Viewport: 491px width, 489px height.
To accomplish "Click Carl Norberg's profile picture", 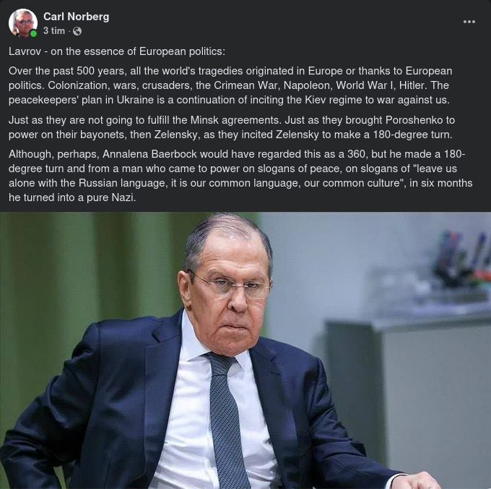I will point(23,22).
